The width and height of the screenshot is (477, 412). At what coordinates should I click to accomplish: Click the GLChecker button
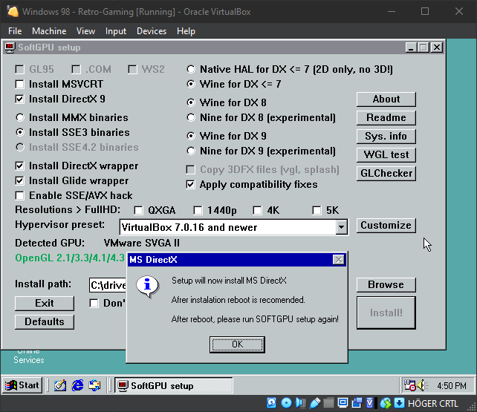pos(386,174)
